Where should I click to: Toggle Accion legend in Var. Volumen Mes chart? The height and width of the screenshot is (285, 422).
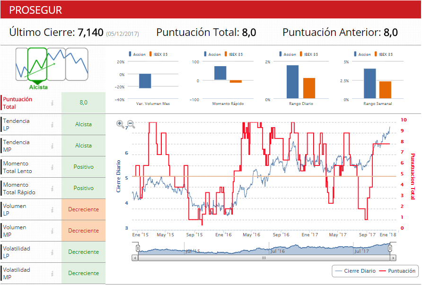[x=136, y=54]
